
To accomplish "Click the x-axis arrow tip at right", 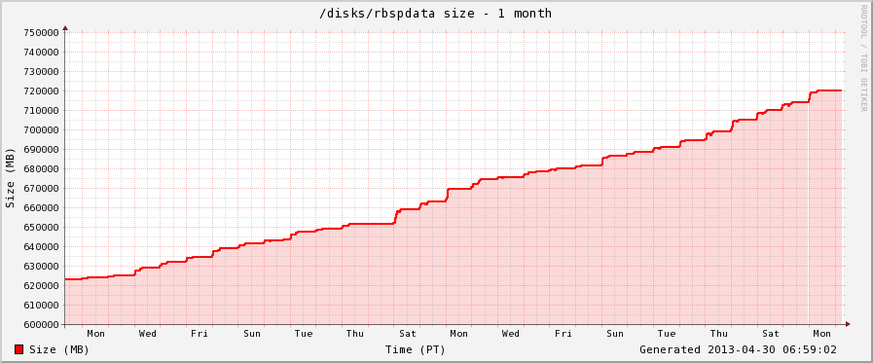I will tap(848, 324).
